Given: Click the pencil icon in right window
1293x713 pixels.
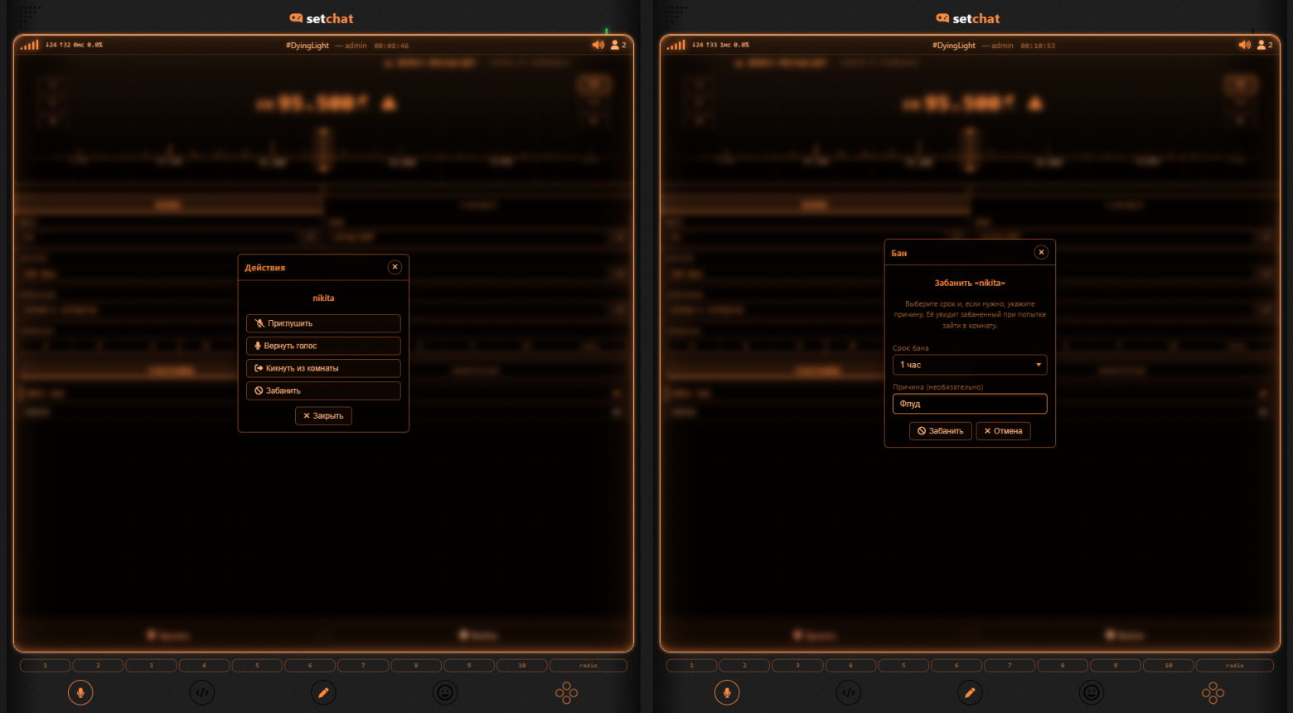Looking at the screenshot, I should (970, 692).
